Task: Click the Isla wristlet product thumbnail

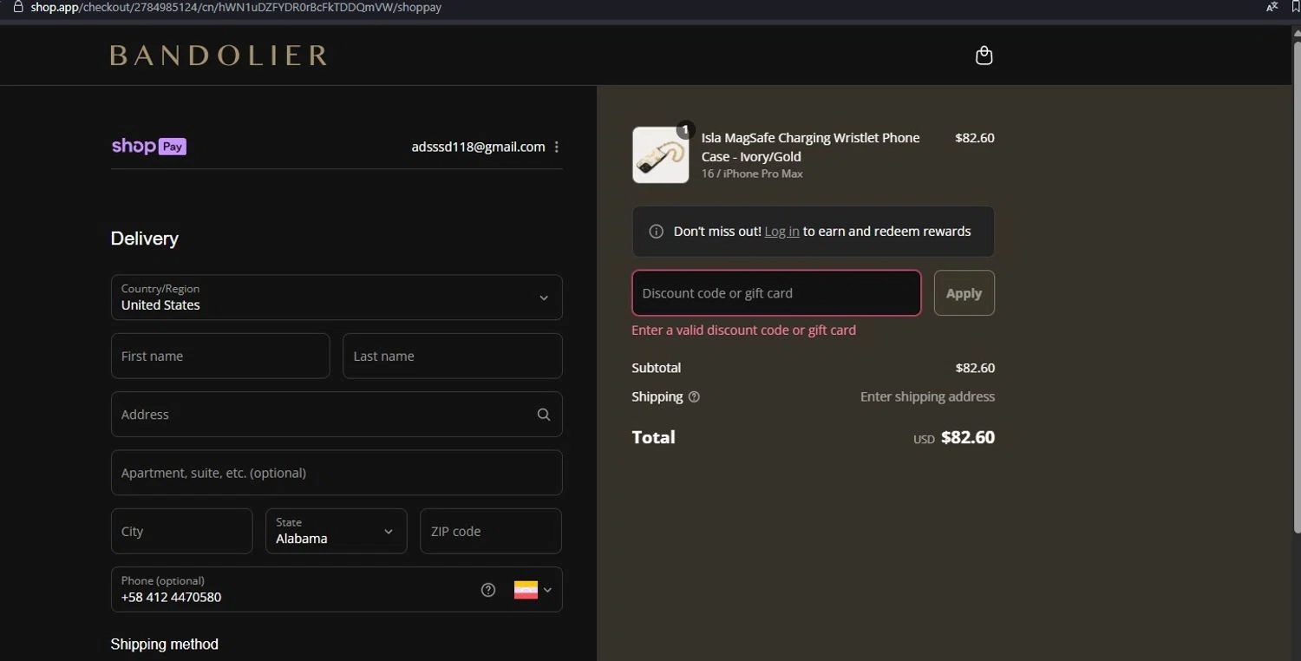Action: (x=661, y=155)
